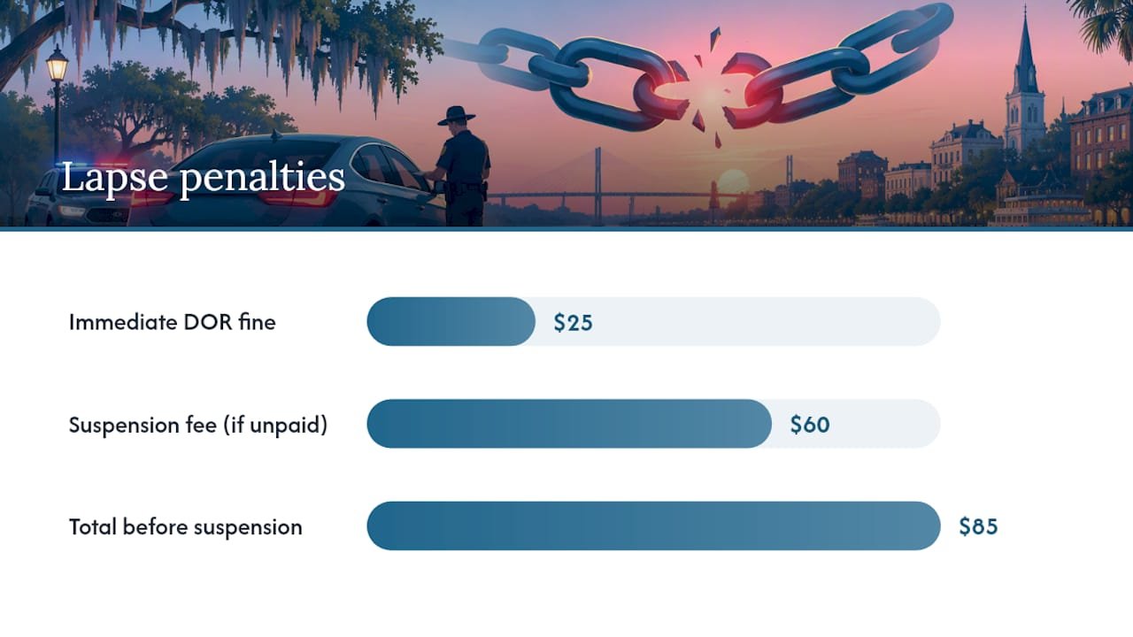Select the filled Suspension fee bar
Screen dimensions: 1133x637
click(x=569, y=424)
